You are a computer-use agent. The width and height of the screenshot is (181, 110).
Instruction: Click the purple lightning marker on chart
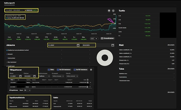coord(110,20)
